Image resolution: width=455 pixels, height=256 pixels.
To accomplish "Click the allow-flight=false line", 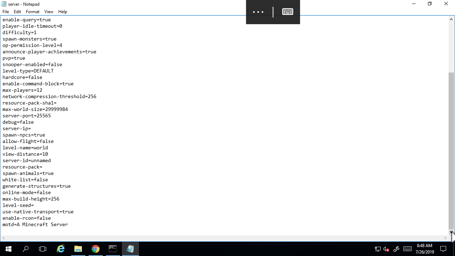I will 28,142.
